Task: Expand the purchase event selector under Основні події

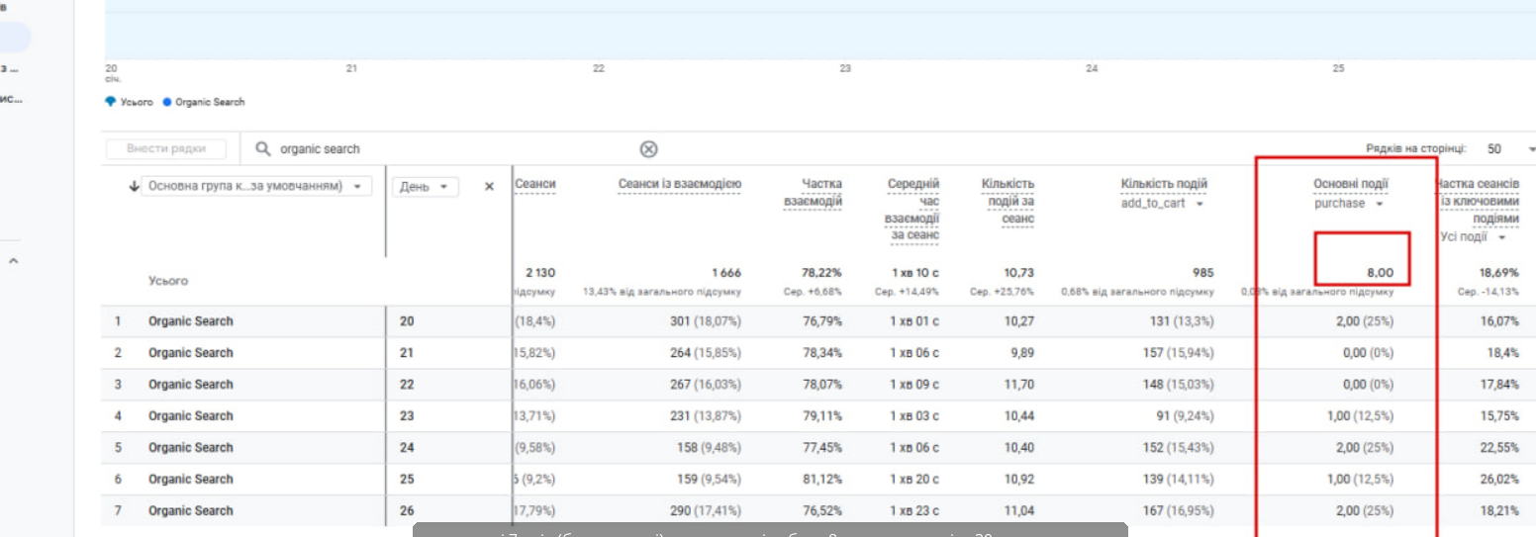Action: 1349,204
